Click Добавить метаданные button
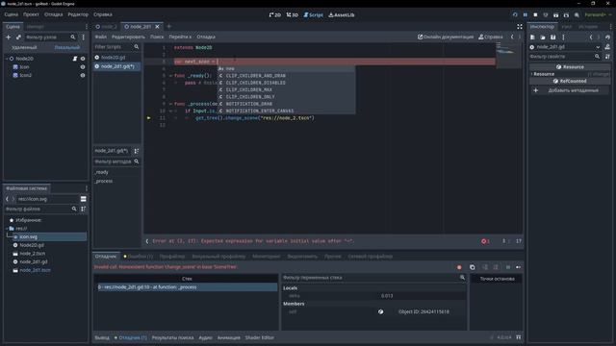 [x=570, y=90]
